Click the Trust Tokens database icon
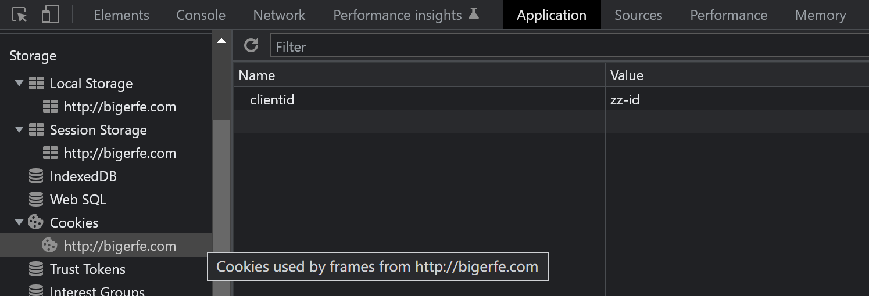 tap(36, 269)
